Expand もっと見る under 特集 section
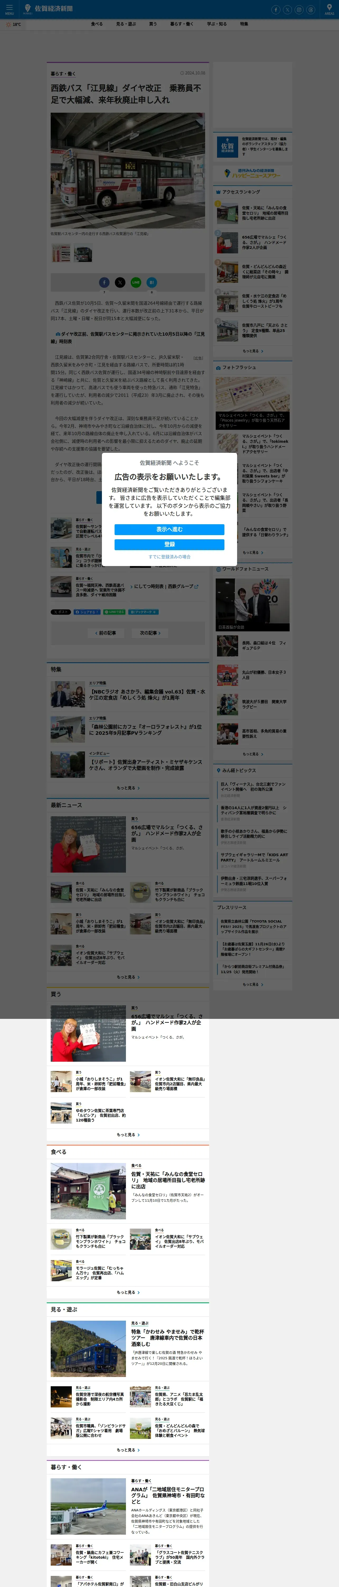Image resolution: width=339 pixels, height=1587 pixels. (x=128, y=788)
